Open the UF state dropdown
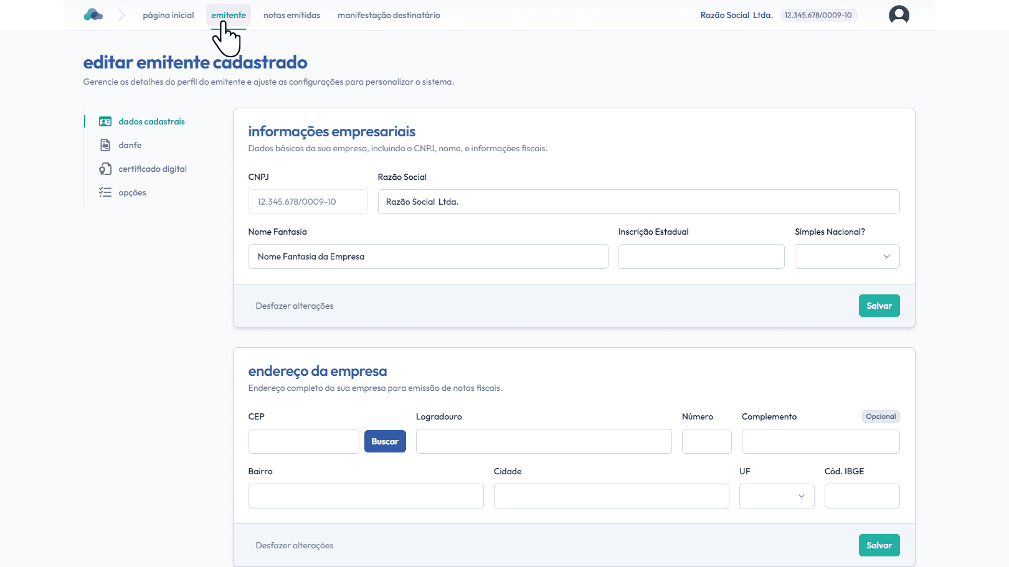 pyautogui.click(x=776, y=496)
